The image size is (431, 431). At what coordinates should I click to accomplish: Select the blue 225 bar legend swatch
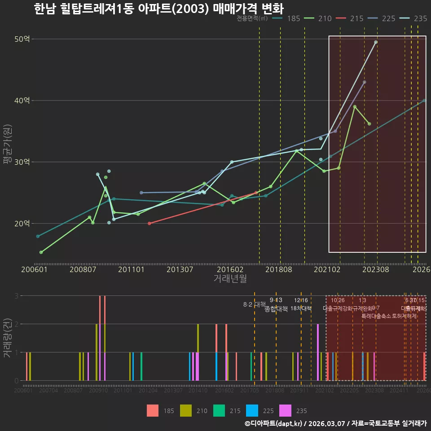click(252, 411)
